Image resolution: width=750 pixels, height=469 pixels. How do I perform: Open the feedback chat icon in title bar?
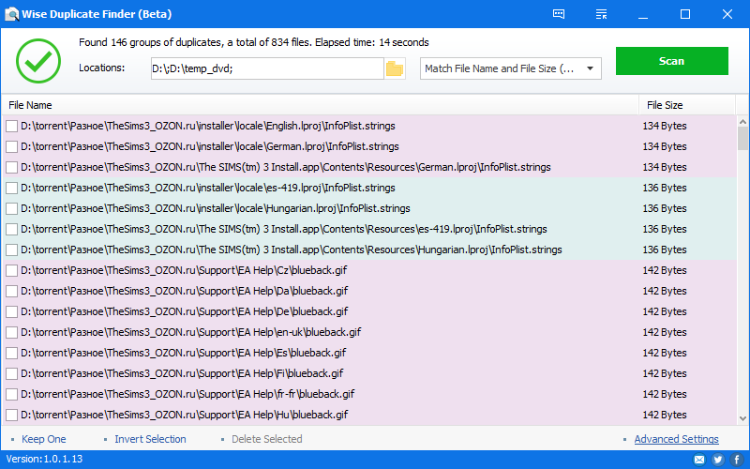pyautogui.click(x=559, y=14)
